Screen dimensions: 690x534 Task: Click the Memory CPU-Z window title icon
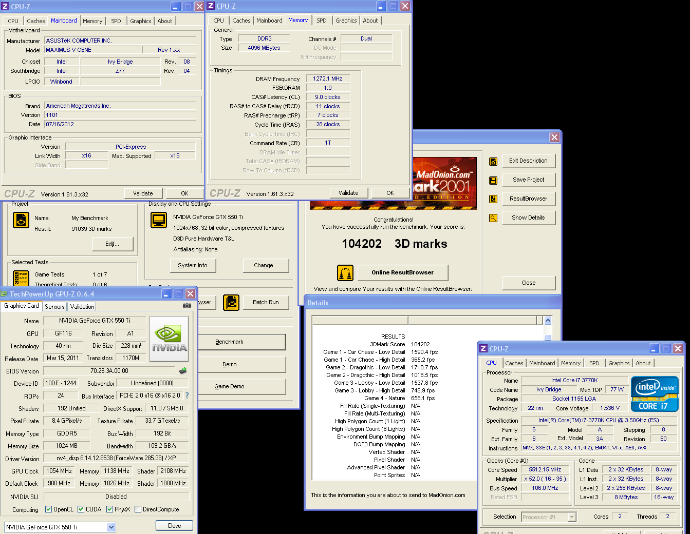pos(211,6)
